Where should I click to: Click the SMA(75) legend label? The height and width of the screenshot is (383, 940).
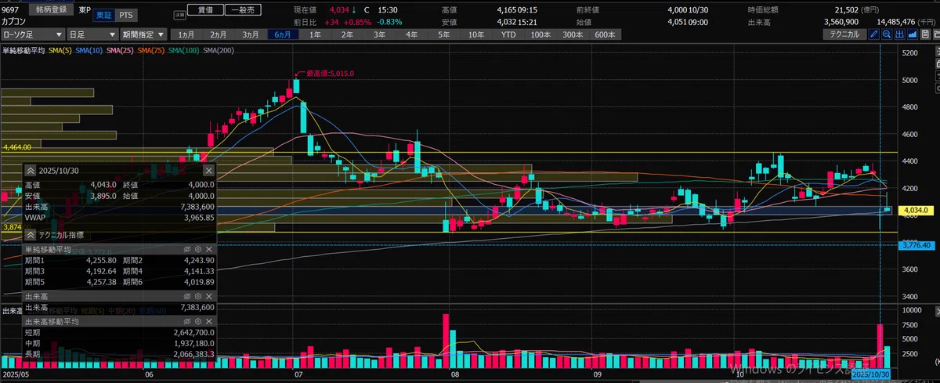coord(150,51)
